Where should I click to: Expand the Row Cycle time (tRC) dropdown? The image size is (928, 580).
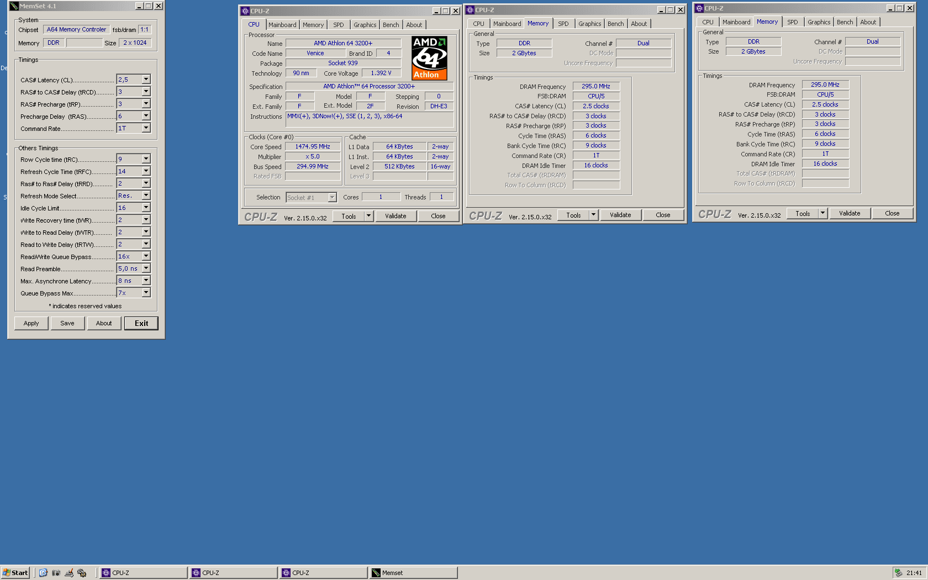pos(146,159)
